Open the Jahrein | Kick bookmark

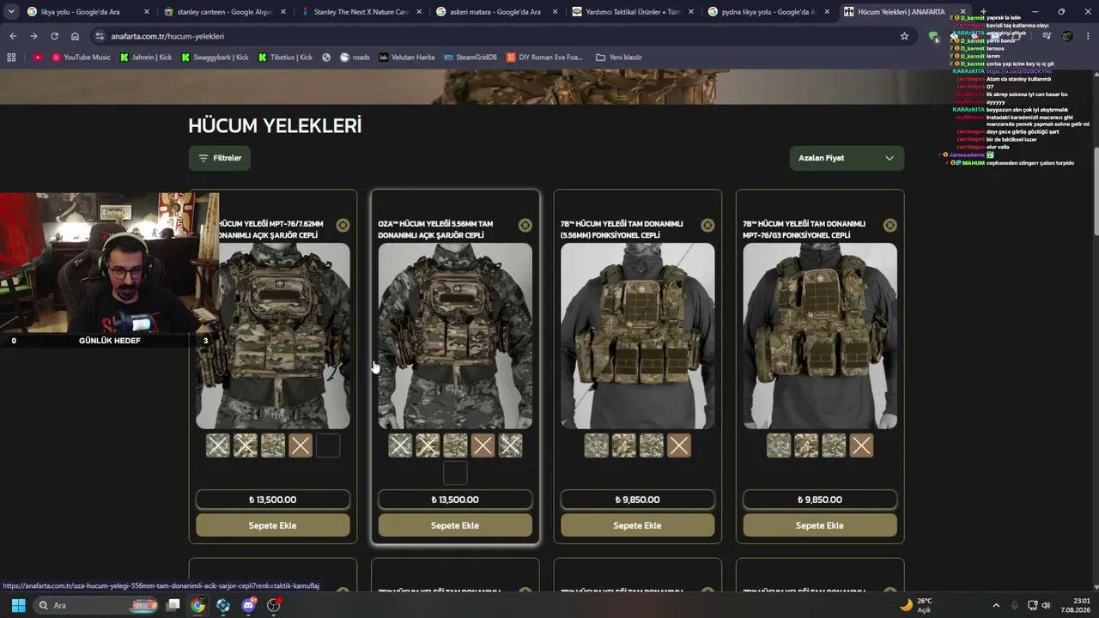coord(146,58)
